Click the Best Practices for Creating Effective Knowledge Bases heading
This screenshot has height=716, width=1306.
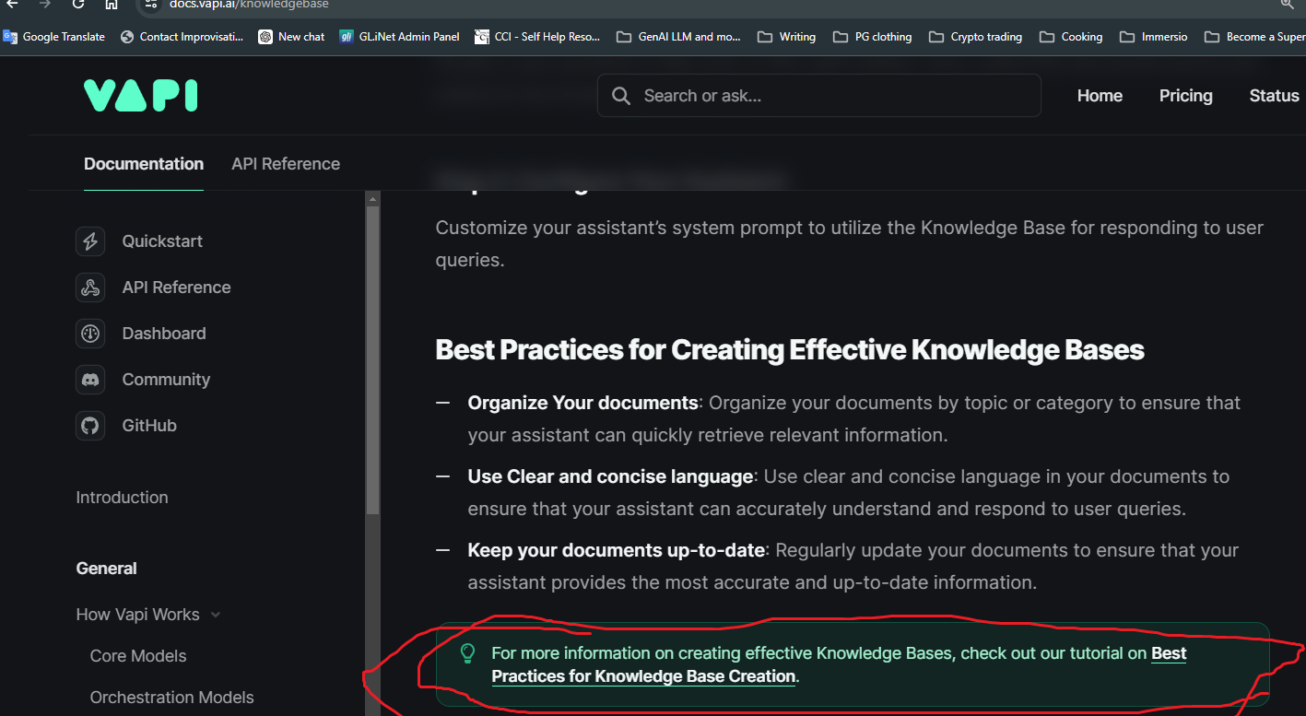790,350
